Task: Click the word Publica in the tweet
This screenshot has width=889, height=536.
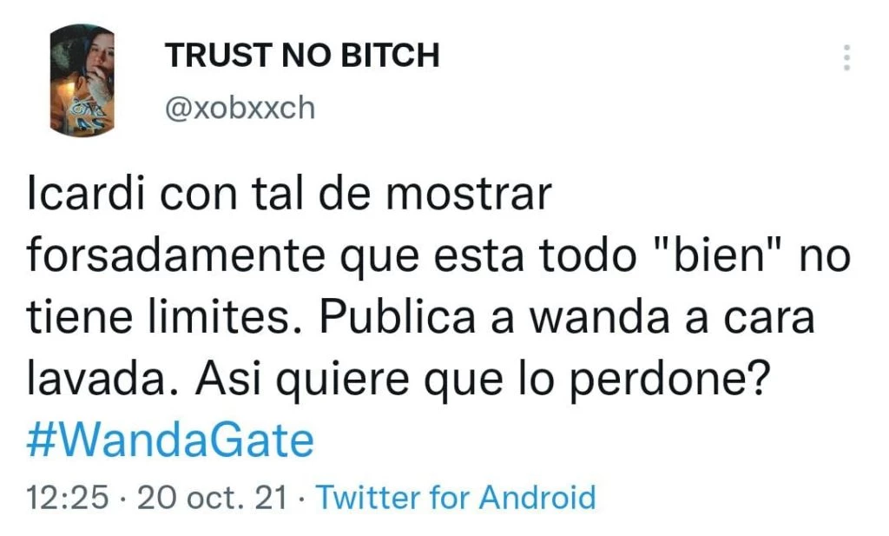Action: click(x=398, y=317)
